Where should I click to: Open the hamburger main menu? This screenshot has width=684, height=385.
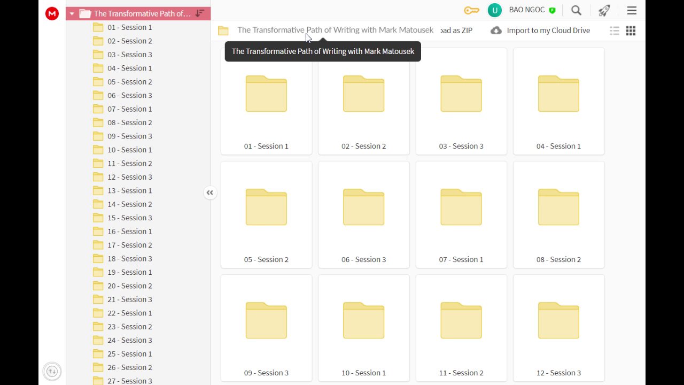(x=632, y=10)
